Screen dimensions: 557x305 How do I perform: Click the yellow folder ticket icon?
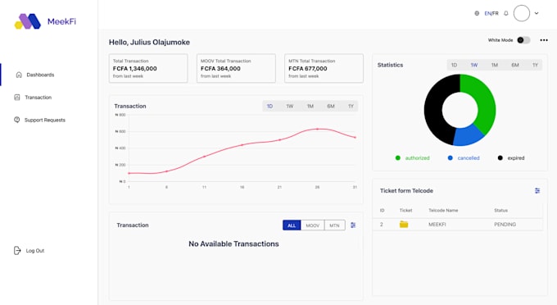tap(404, 225)
